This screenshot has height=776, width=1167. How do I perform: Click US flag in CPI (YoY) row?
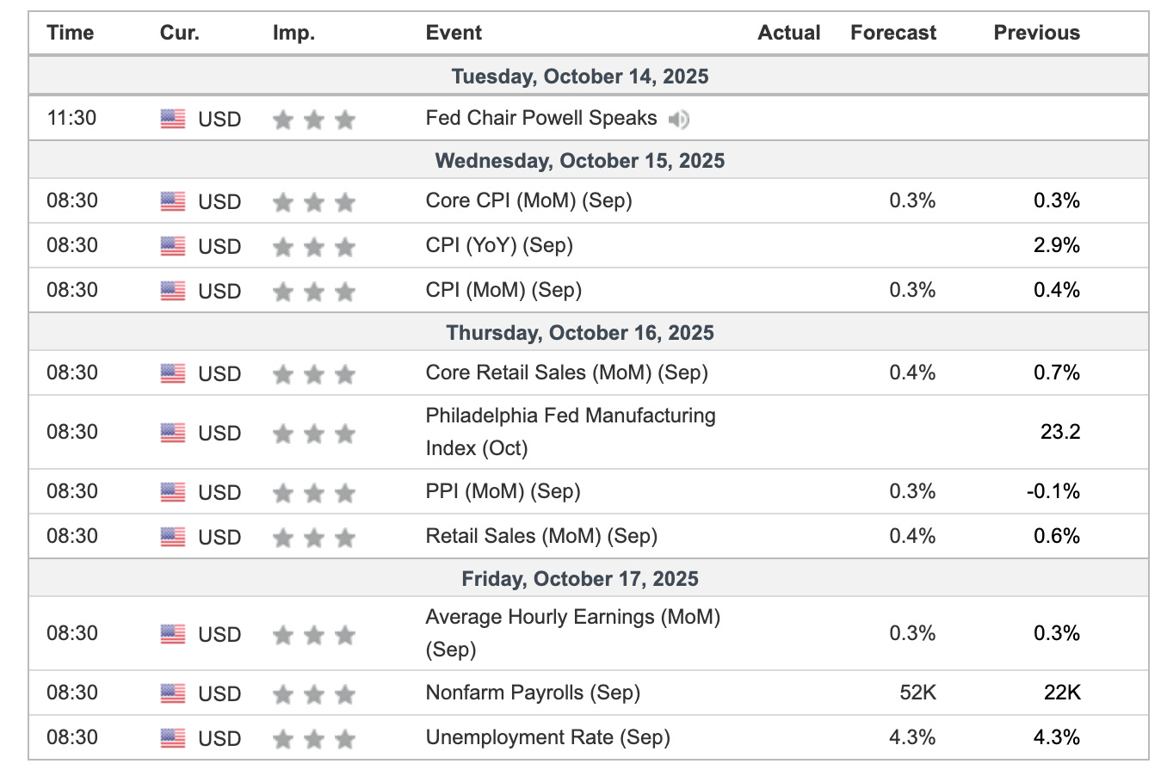pyautogui.click(x=173, y=246)
